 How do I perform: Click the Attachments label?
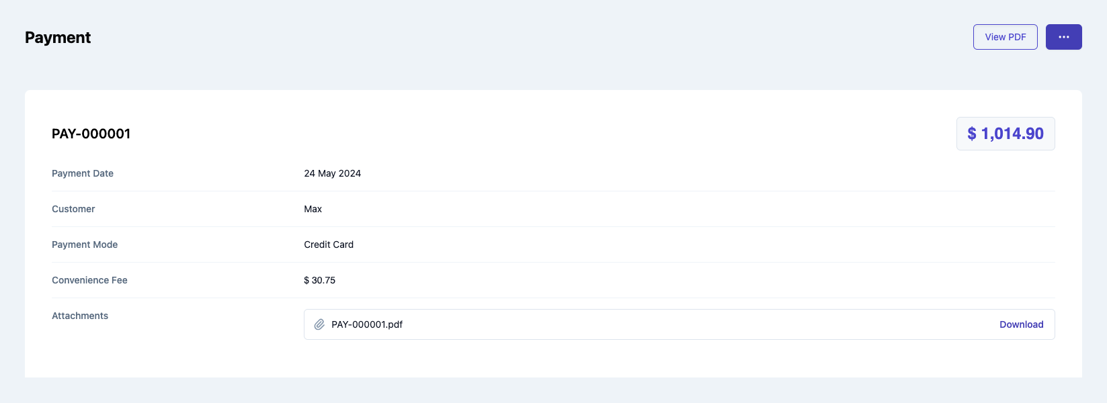tap(80, 316)
